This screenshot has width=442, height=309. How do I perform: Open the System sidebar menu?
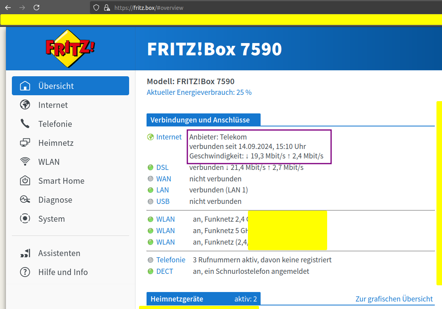[70, 219]
